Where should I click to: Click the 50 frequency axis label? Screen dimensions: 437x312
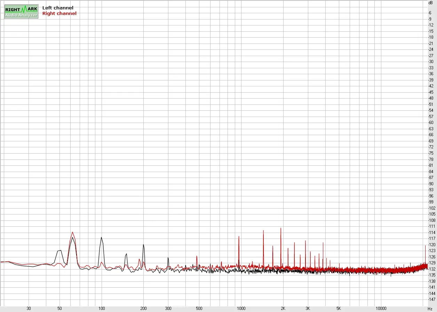pos(59,309)
